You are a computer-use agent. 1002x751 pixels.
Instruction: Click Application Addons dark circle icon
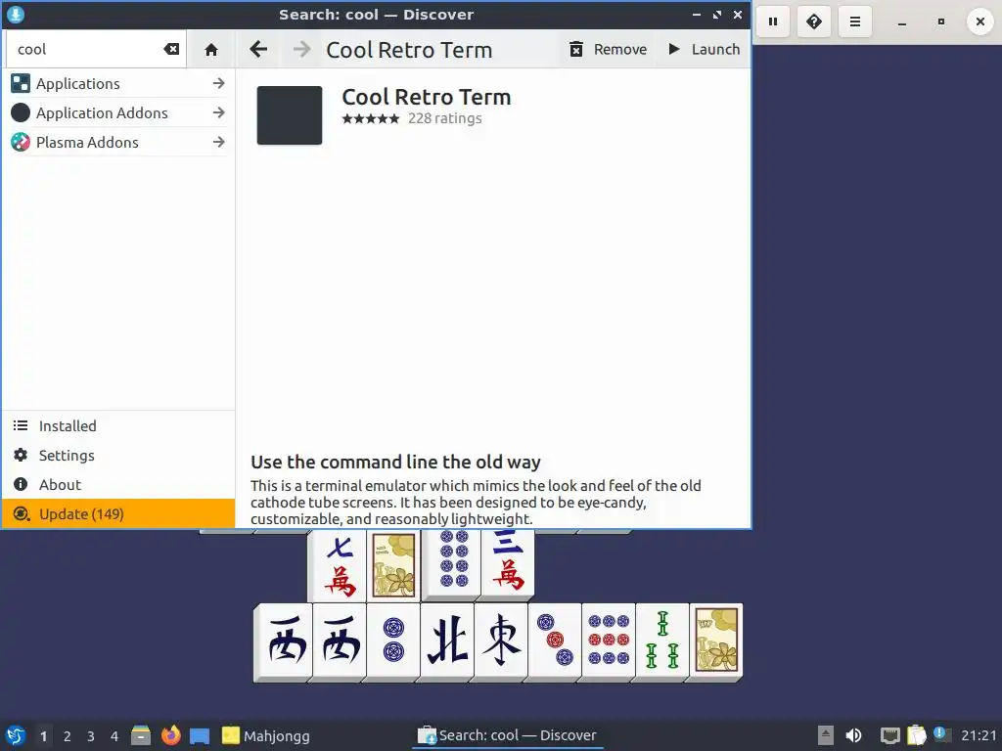point(21,113)
